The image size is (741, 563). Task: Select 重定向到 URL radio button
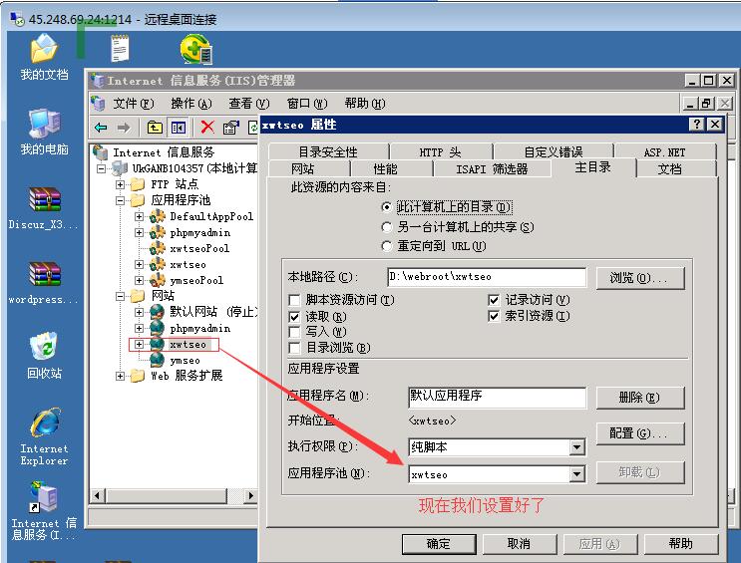387,246
